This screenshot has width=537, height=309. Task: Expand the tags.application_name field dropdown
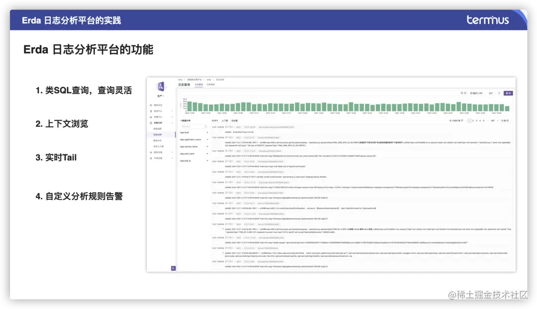tap(207, 140)
